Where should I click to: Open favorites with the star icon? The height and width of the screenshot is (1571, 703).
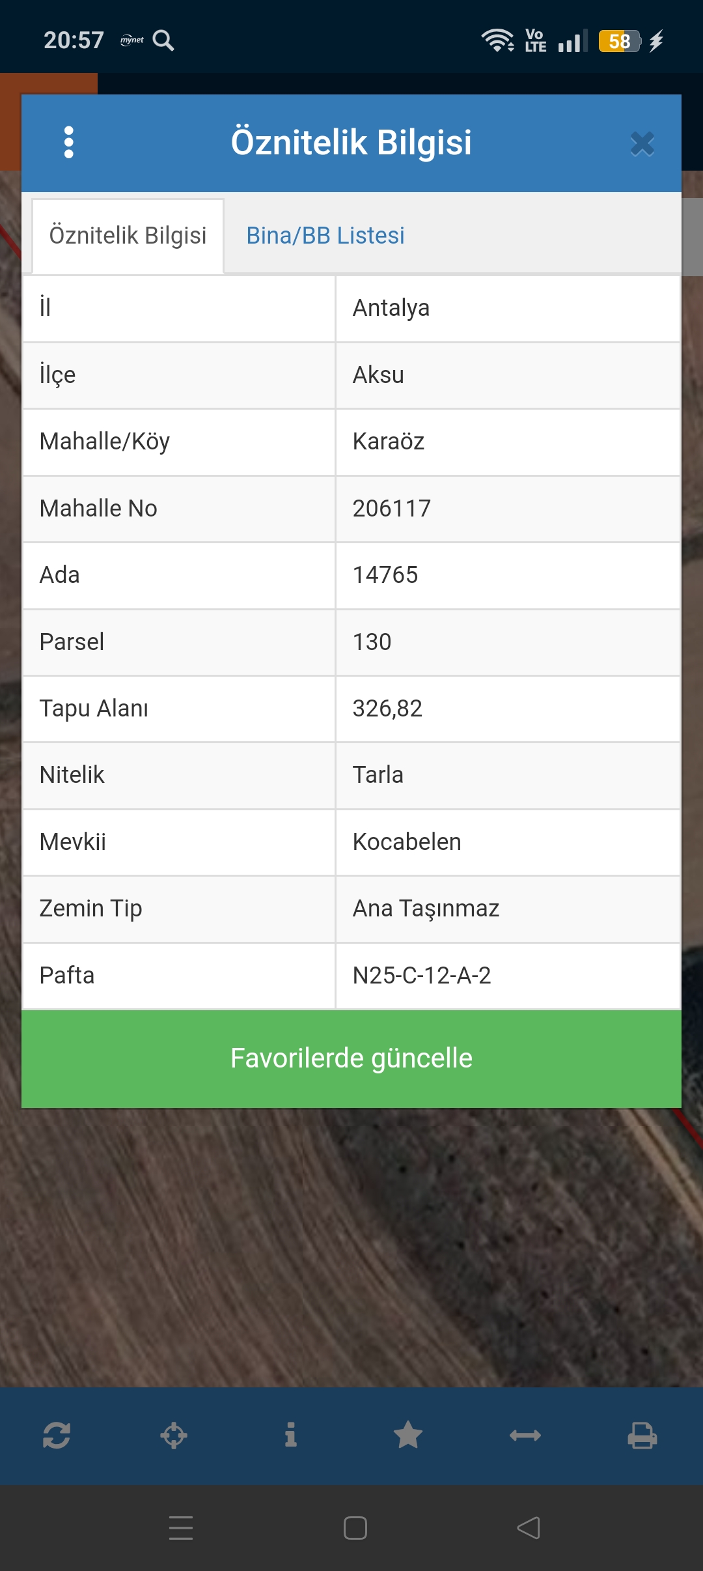(x=408, y=1435)
